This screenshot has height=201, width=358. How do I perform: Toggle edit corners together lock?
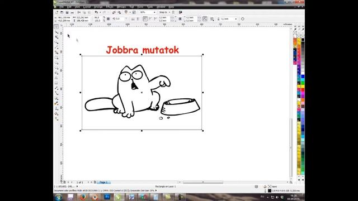(x=180, y=19)
